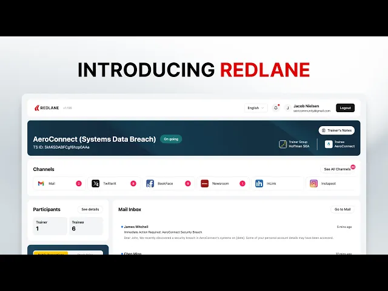This screenshot has height=291, width=388.
Task: Click the TS ID text
Action: (x=61, y=147)
